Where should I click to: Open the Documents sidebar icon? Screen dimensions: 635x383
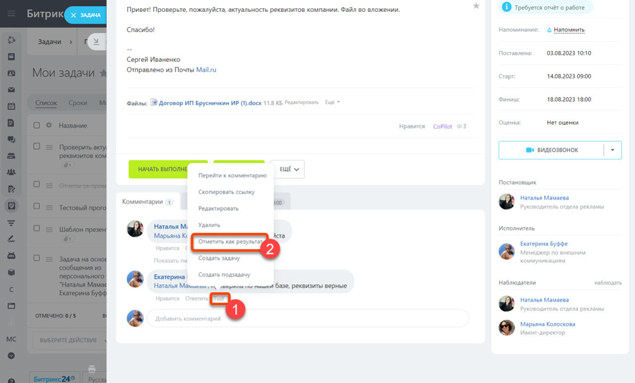11,123
